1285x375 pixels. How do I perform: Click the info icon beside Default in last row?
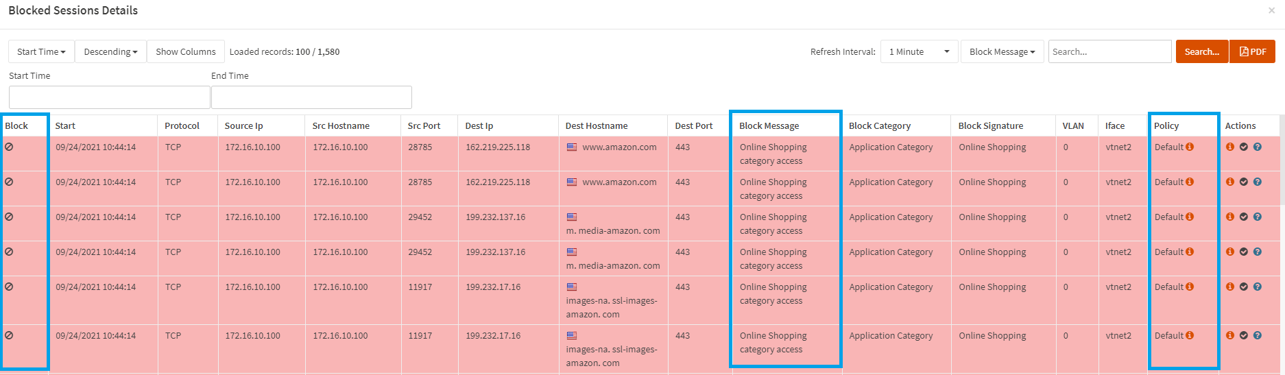click(1190, 335)
